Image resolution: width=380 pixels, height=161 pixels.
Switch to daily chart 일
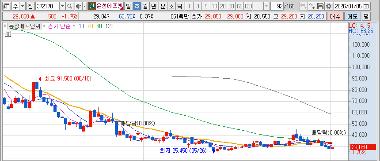tap(129, 6)
